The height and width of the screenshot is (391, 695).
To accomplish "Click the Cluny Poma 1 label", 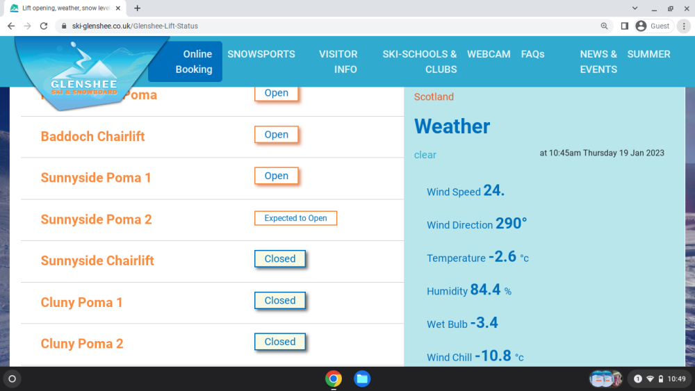I will pos(81,302).
